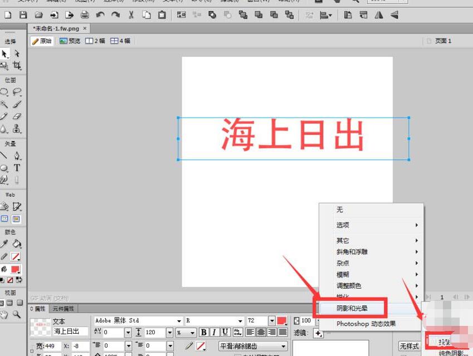Open the text color swatch picker
Screen dimensions: 473x356
(x=281, y=321)
